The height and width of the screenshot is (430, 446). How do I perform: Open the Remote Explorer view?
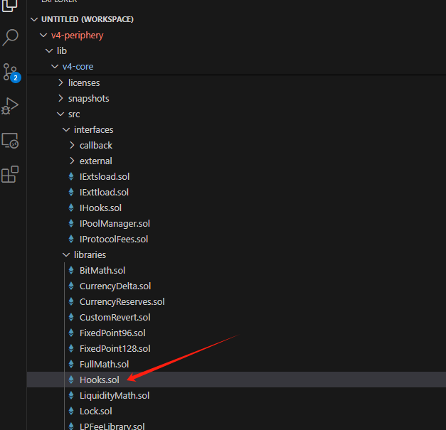pos(10,141)
